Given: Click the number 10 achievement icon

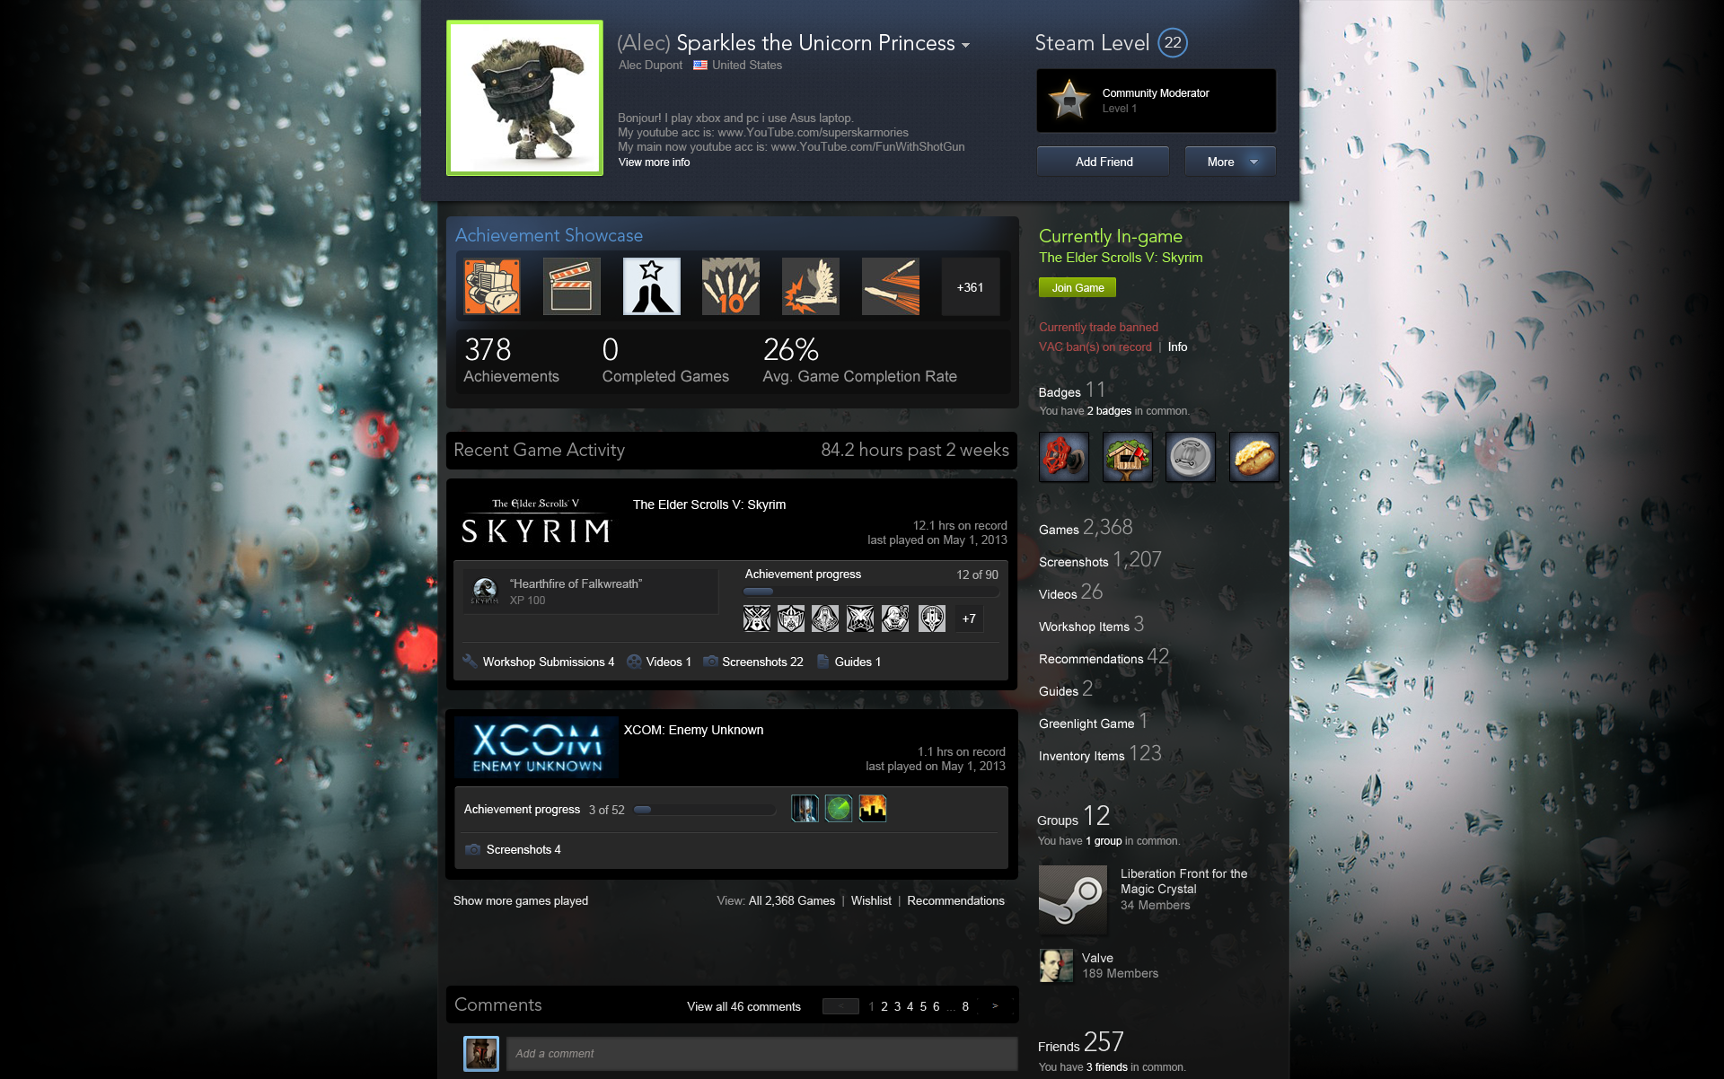Looking at the screenshot, I should click(731, 286).
